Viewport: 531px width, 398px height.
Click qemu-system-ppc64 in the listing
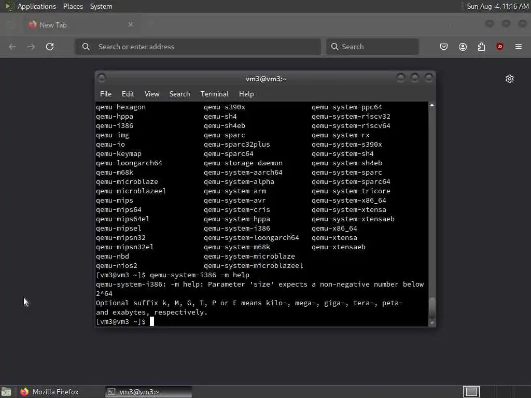coord(347,107)
